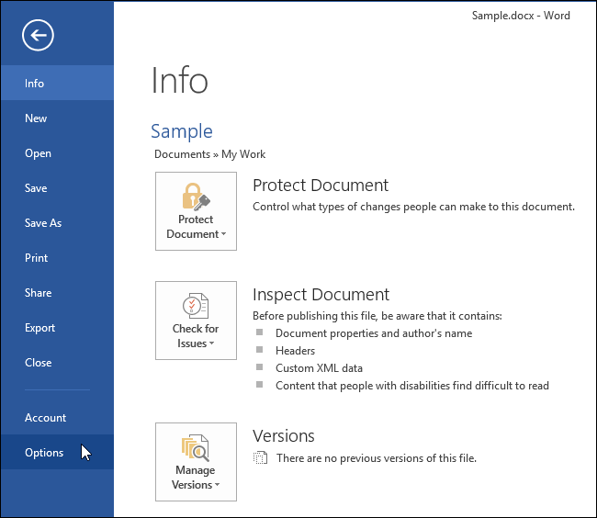
Task: Click the Check for Issues checklist icon
Action: coord(196,306)
